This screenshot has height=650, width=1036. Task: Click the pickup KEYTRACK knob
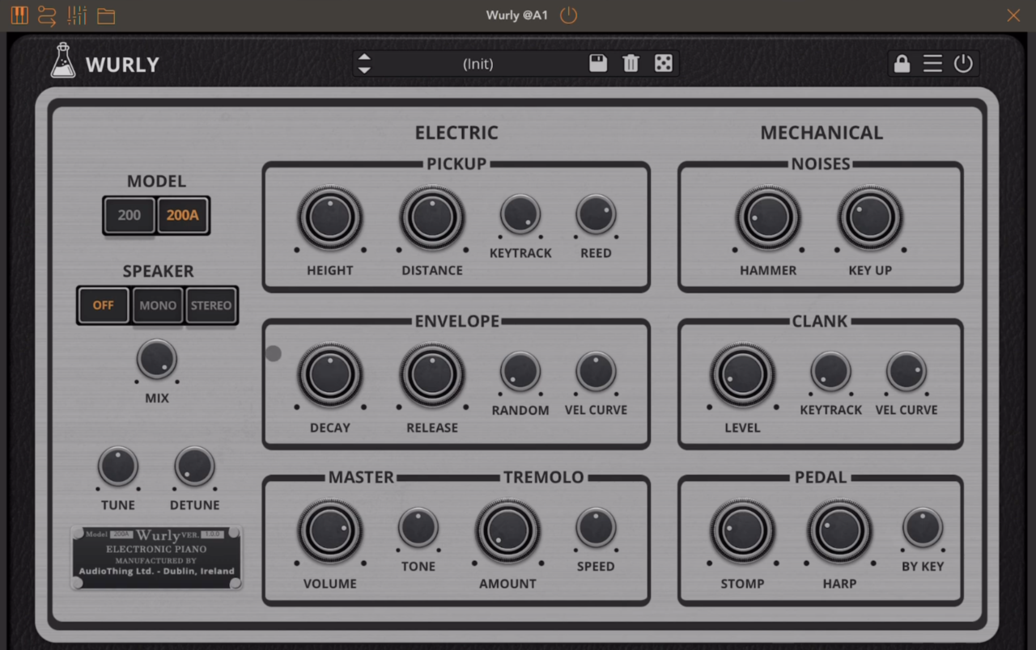click(x=520, y=214)
